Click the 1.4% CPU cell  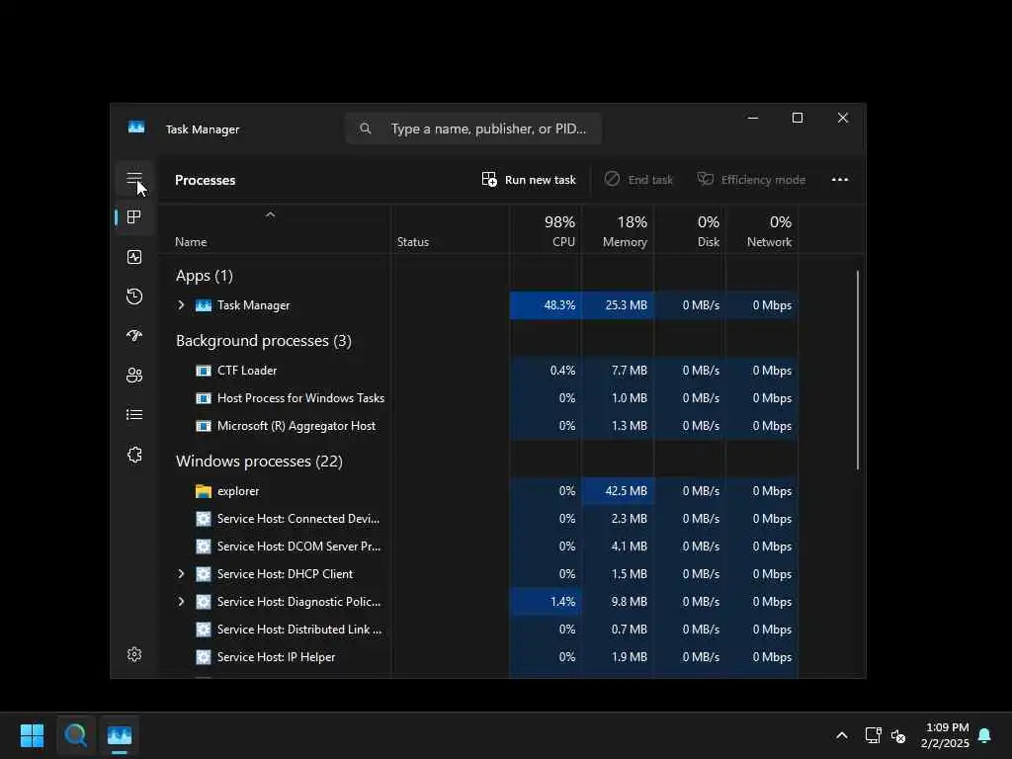pos(546,602)
